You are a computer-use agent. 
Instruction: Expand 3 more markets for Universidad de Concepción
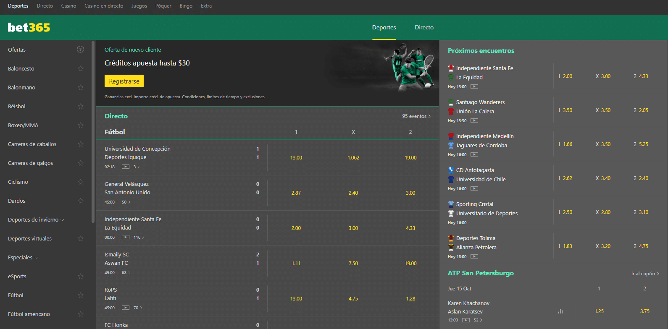coord(137,167)
